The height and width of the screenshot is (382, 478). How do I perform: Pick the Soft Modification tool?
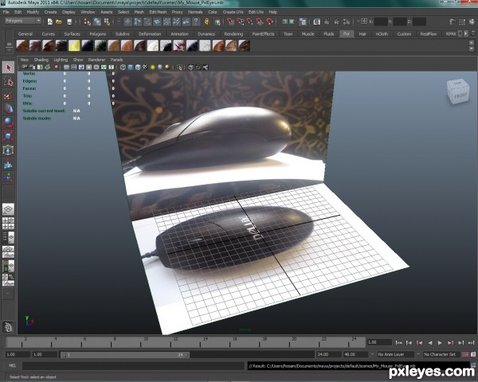click(8, 164)
